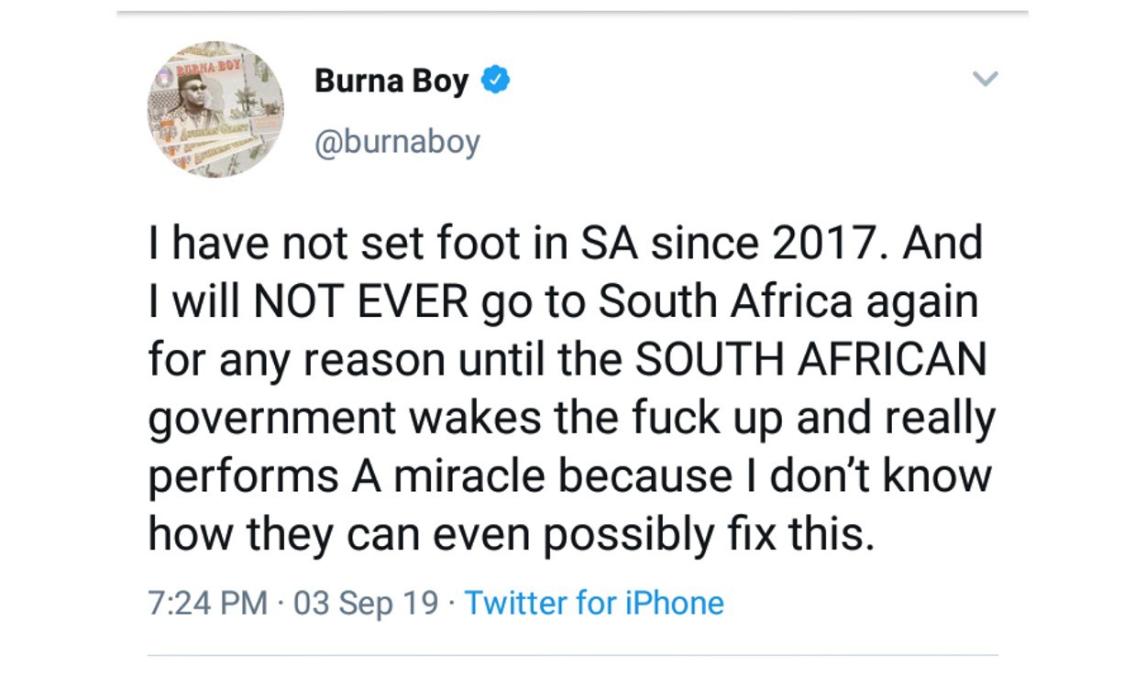This screenshot has height=687, width=1146.
Task: Click the word SOUTH AFRICAN in tweet
Action: (811, 359)
